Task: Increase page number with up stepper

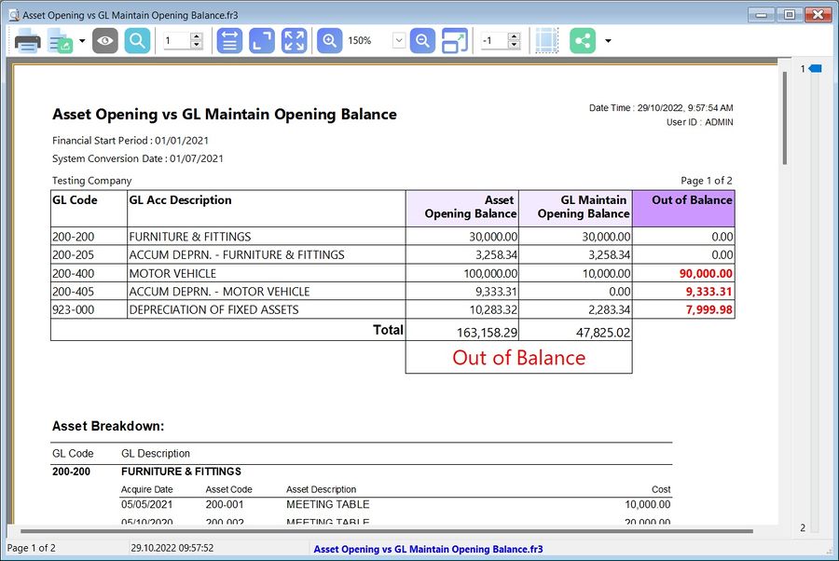Action: 196,36
